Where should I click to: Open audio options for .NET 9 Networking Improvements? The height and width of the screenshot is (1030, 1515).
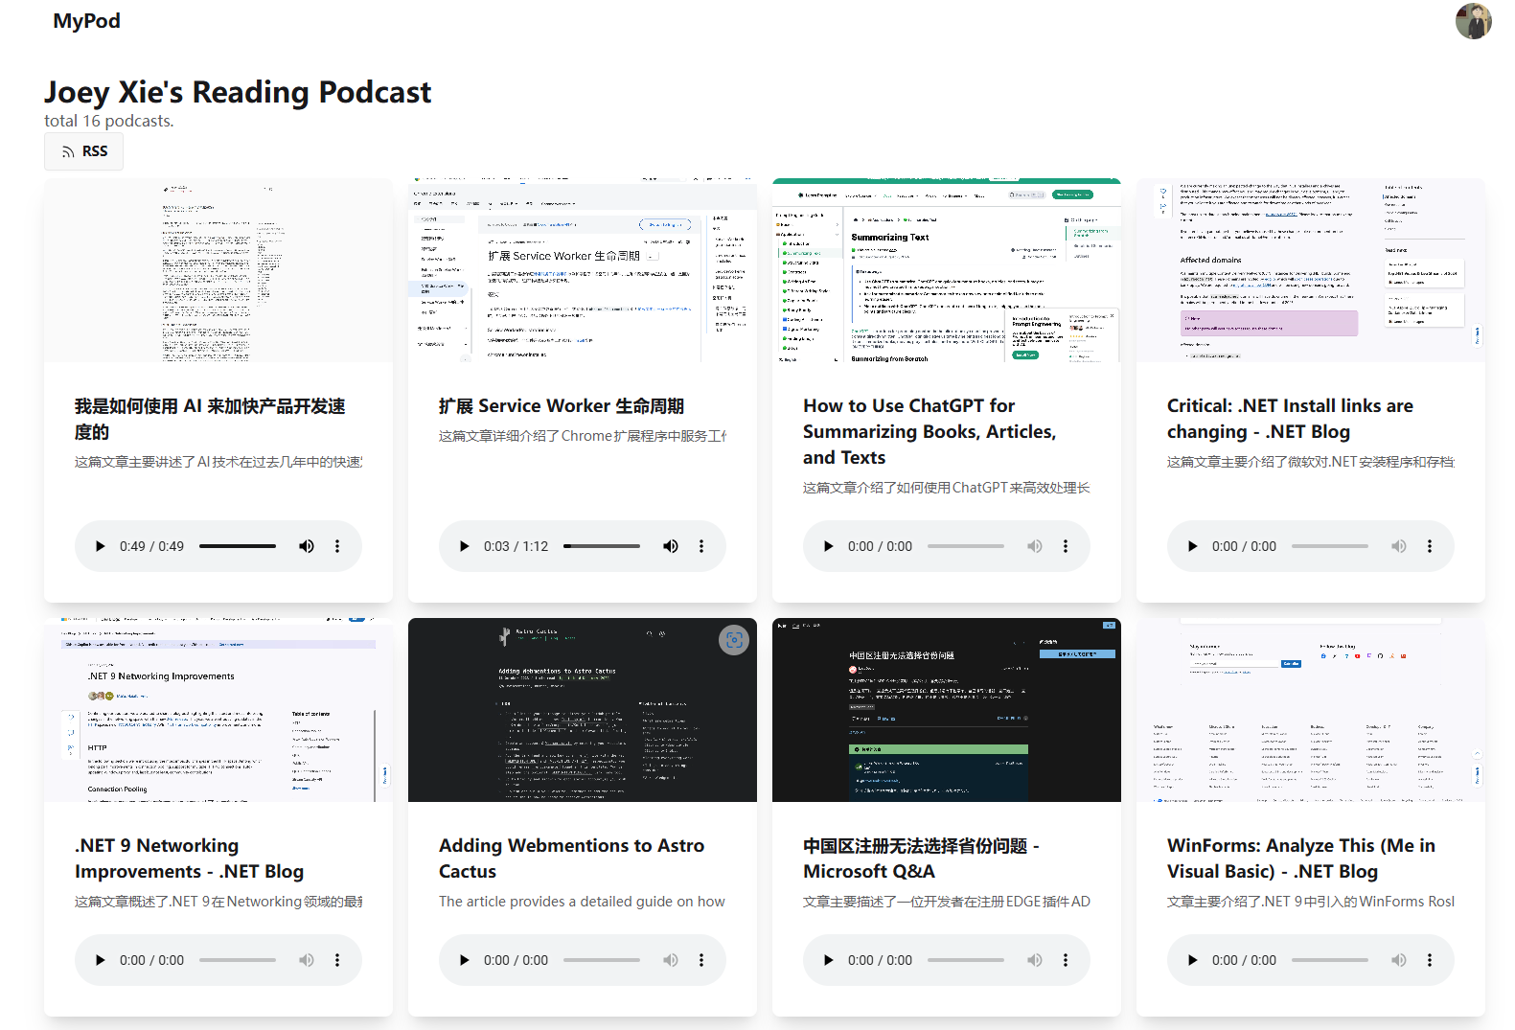tap(337, 960)
